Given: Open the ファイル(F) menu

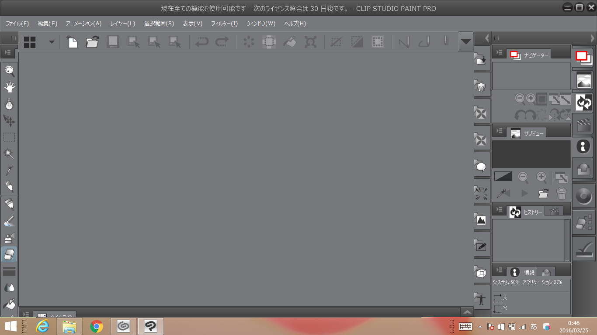Looking at the screenshot, I should click(17, 24).
